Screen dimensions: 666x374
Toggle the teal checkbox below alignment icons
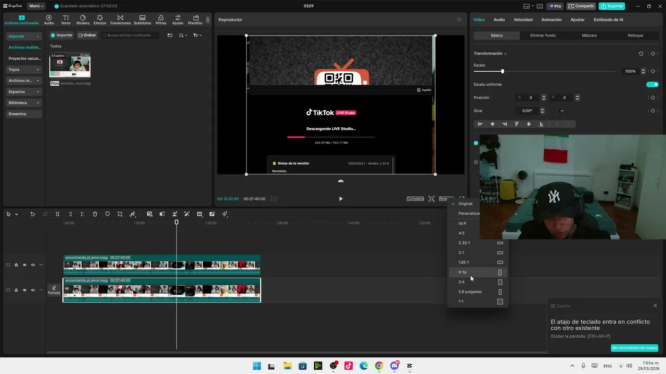pyautogui.click(x=476, y=143)
